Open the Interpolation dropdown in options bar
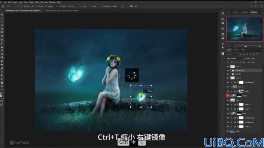Viewport: 264px width, 148px height. 116,6
